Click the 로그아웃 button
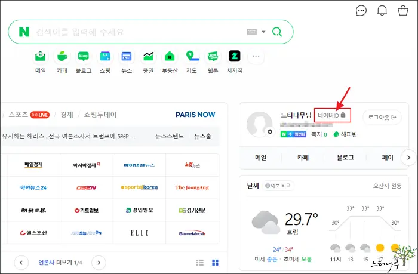Viewport: 418px width, 274px height. point(382,117)
